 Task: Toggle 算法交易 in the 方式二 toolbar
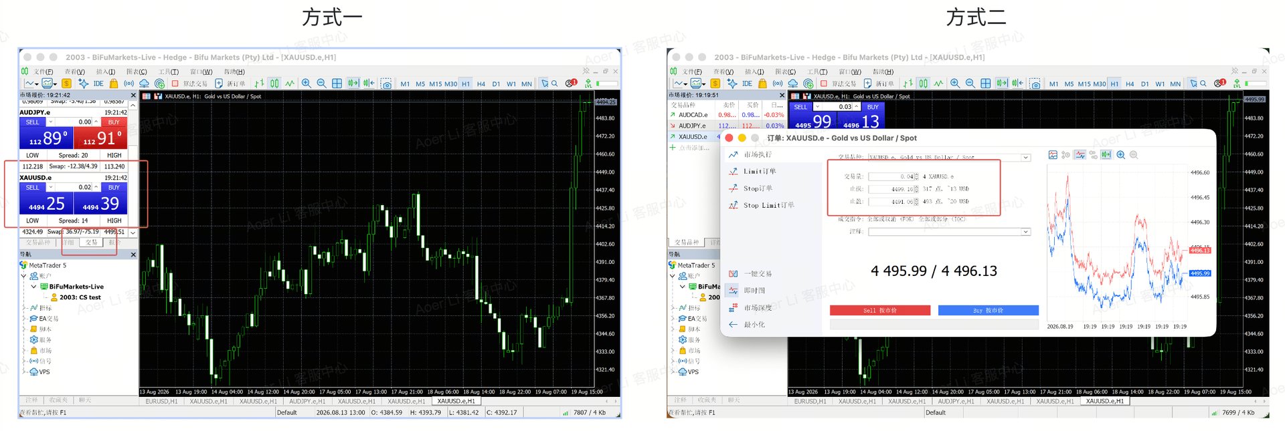[838, 84]
